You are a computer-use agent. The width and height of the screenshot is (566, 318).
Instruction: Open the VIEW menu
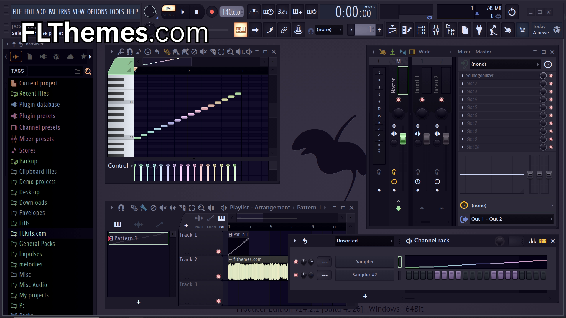pos(79,12)
